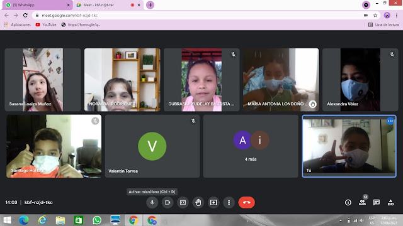
Task: Open the Chrome three-dot menu
Action: (397, 15)
